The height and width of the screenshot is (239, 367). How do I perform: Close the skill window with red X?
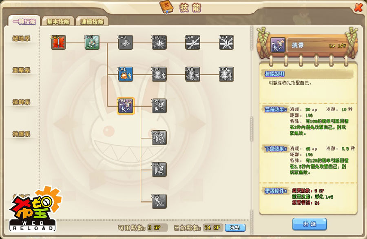(358, 7)
